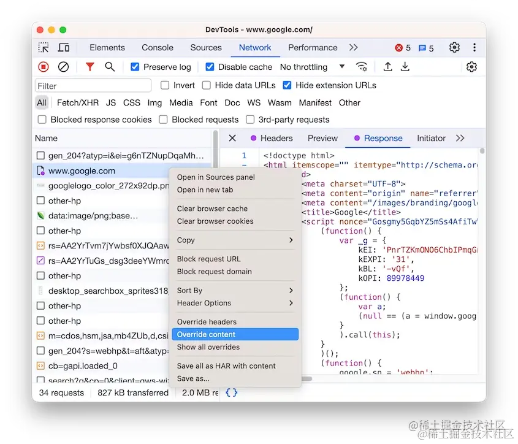
Task: Filter requests by WS type
Action: pos(254,103)
